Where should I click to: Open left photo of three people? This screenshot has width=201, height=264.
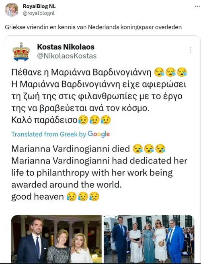point(56,239)
